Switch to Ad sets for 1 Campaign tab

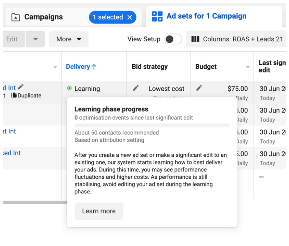pyautogui.click(x=214, y=16)
